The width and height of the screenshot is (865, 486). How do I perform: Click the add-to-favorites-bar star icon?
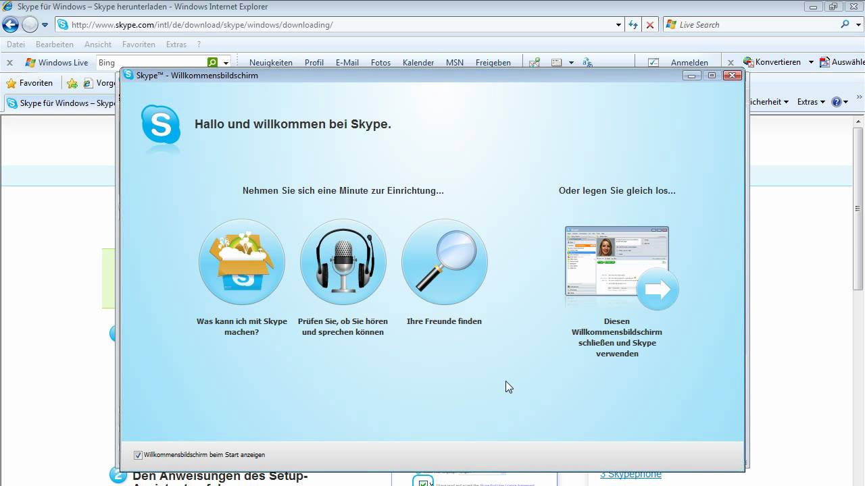pyautogui.click(x=72, y=84)
